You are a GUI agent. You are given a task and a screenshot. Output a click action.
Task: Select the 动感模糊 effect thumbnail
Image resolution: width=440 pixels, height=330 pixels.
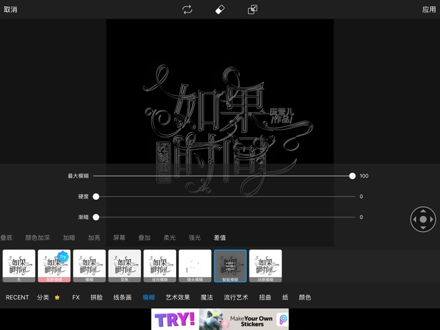tap(265, 266)
